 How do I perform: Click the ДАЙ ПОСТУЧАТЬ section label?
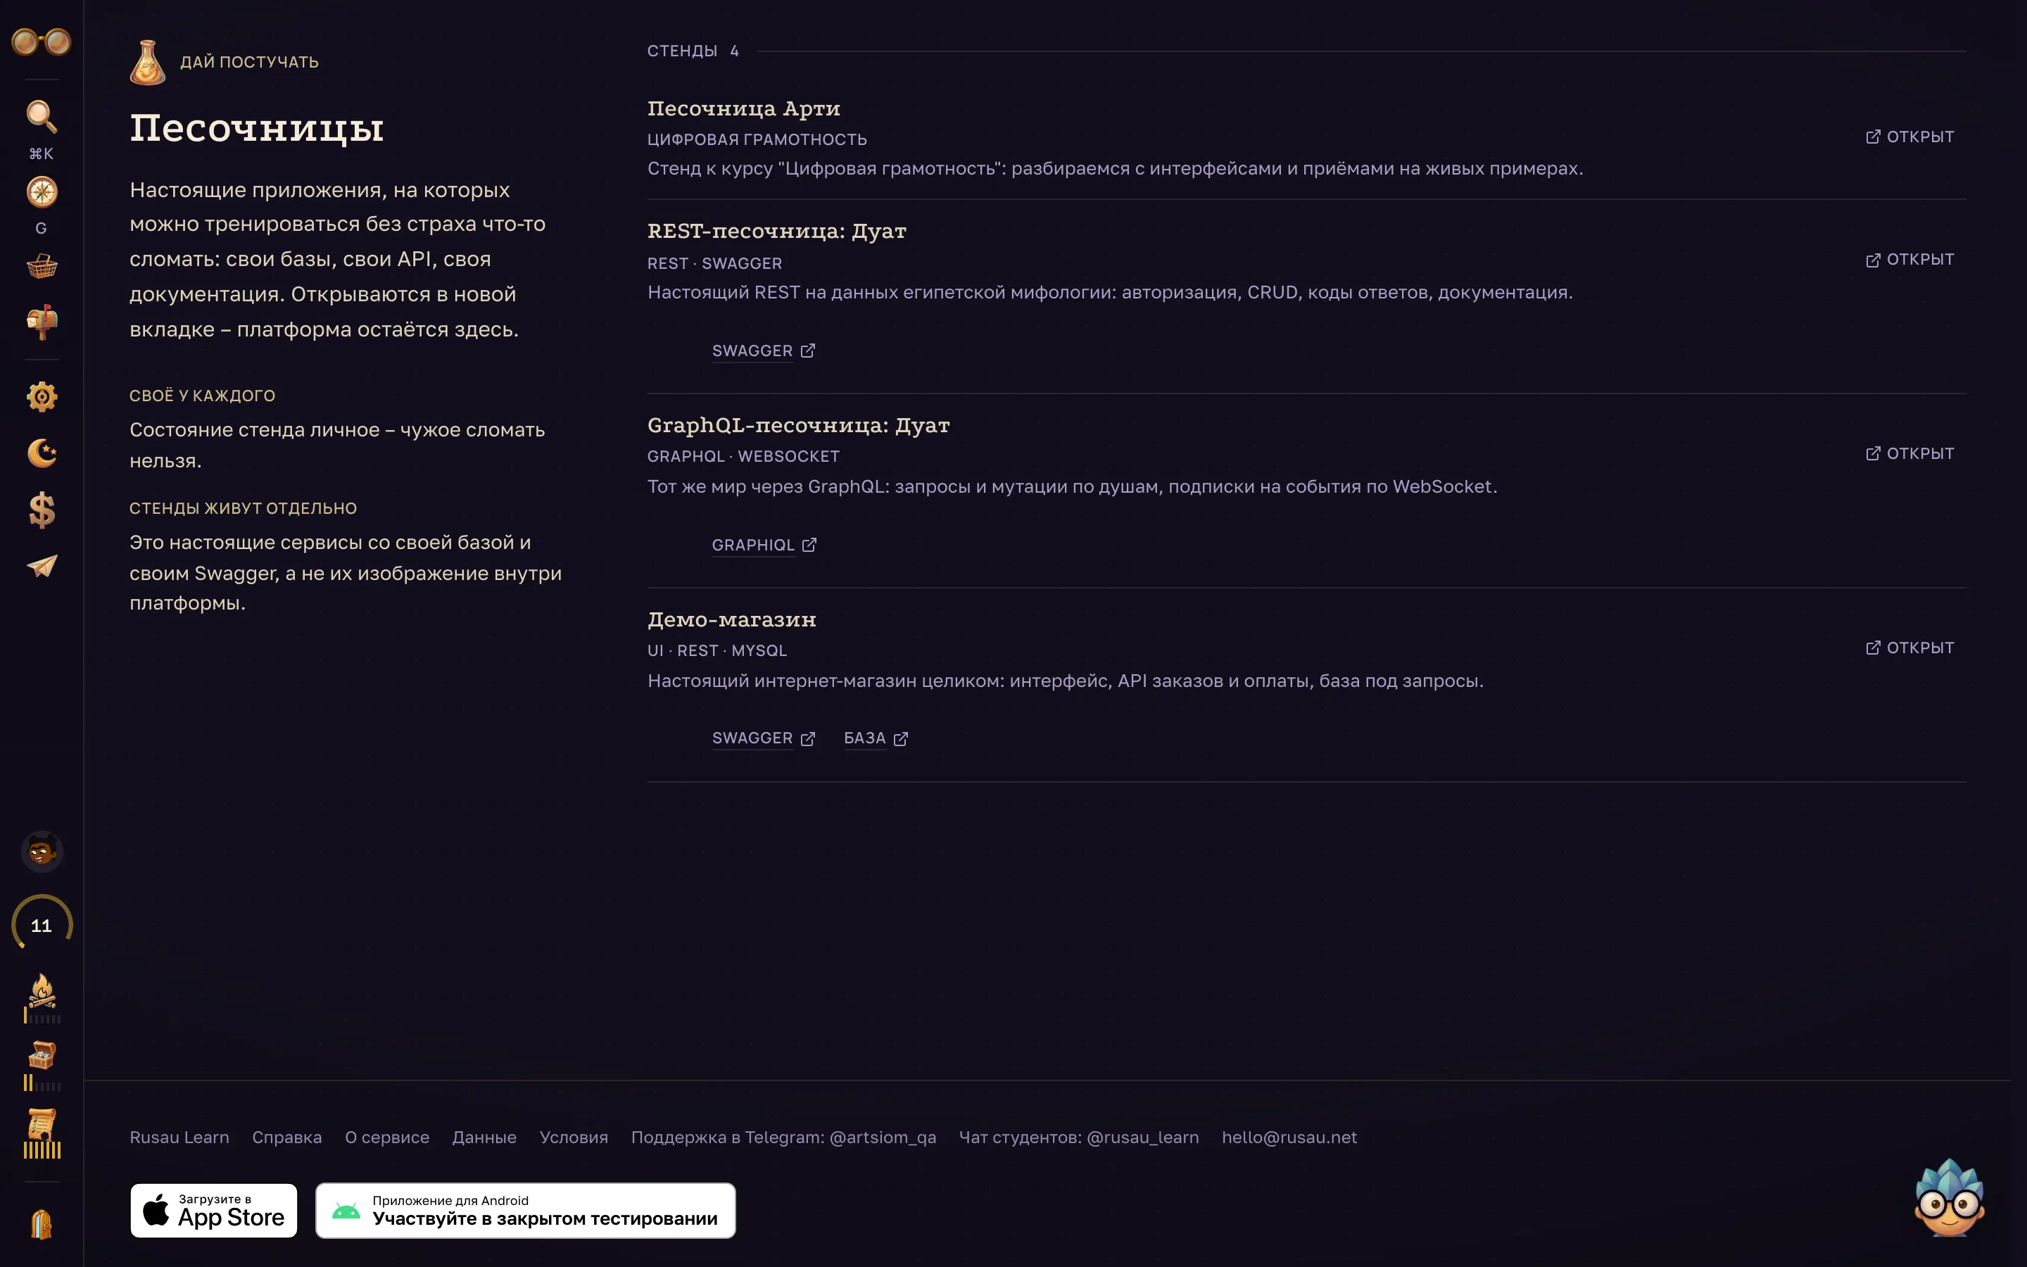[x=250, y=62]
